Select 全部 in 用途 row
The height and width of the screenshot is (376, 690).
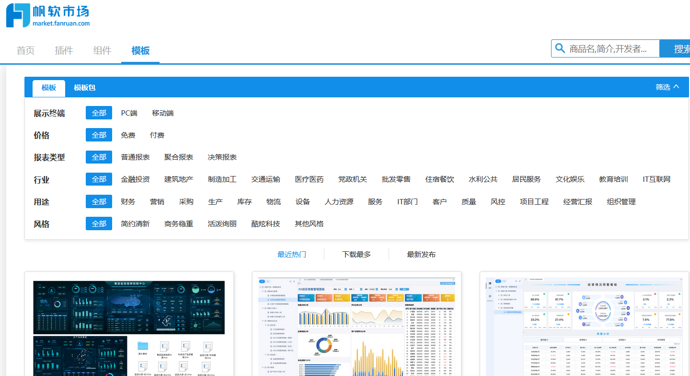99,202
